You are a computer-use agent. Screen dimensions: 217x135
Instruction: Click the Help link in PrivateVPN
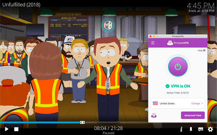(x=200, y=51)
